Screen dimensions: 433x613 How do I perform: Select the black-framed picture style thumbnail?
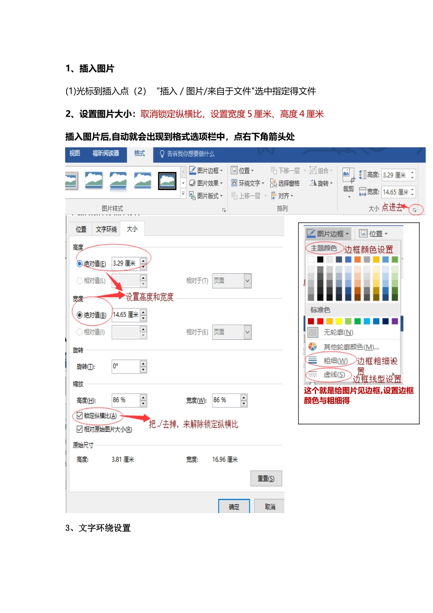coord(167,181)
